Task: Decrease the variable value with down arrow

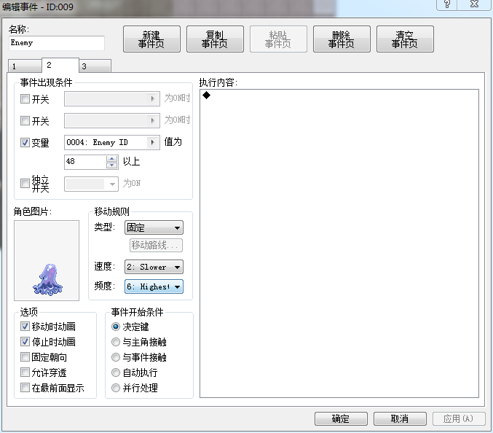Action: click(112, 165)
